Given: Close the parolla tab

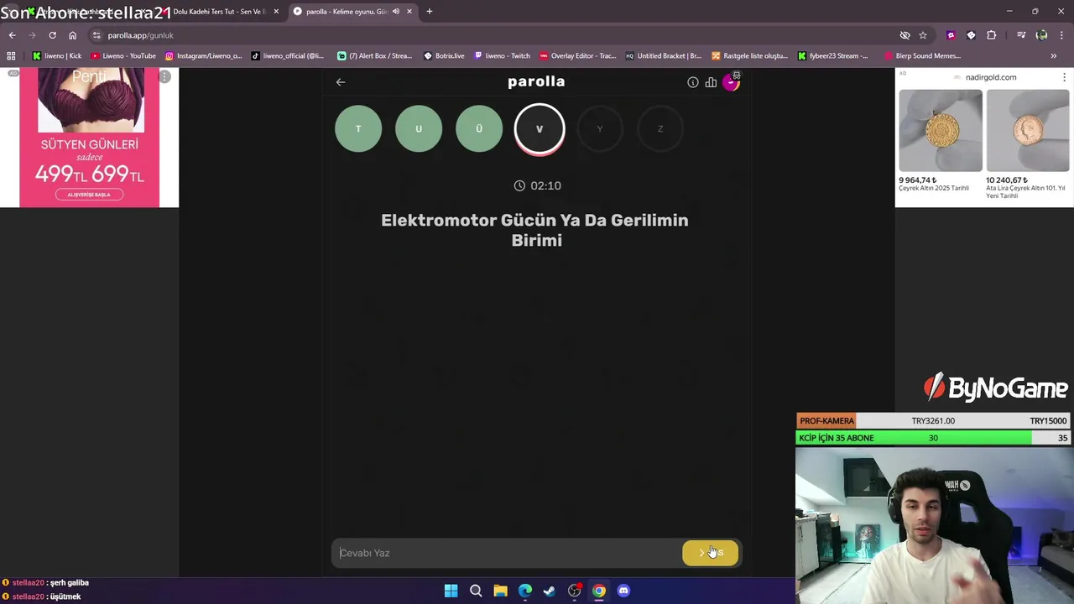Looking at the screenshot, I should click(409, 12).
